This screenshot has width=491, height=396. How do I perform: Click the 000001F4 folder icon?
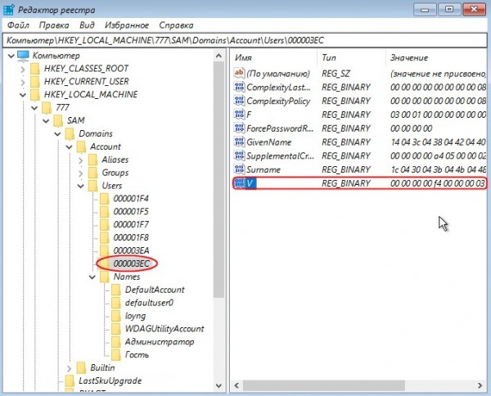point(104,199)
